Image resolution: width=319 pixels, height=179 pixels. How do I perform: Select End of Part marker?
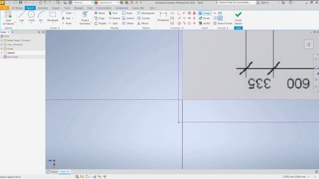[x=11, y=57]
